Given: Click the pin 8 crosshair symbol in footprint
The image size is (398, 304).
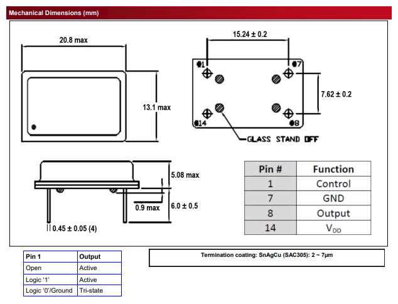Looking at the screenshot, I should 288,114.
